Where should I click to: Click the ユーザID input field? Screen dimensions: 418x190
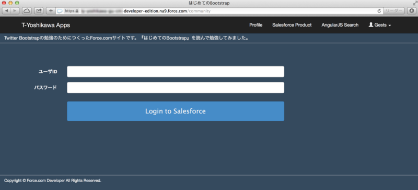(x=176, y=72)
